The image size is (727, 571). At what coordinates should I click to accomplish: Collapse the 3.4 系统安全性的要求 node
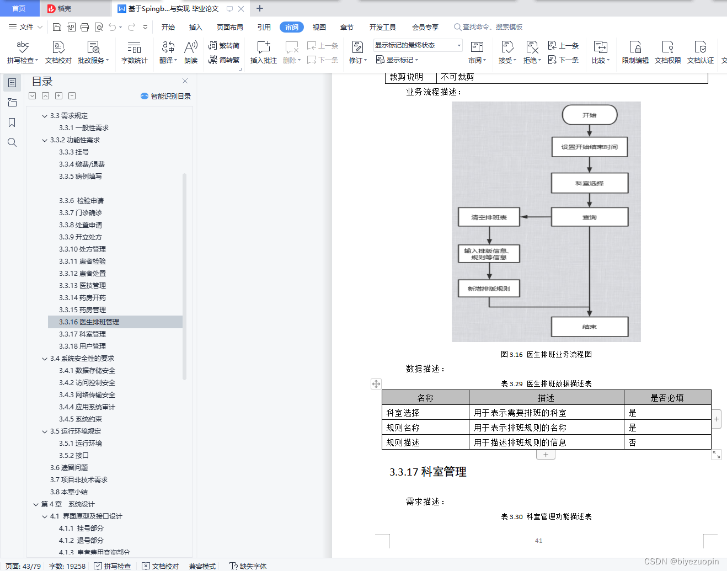45,359
